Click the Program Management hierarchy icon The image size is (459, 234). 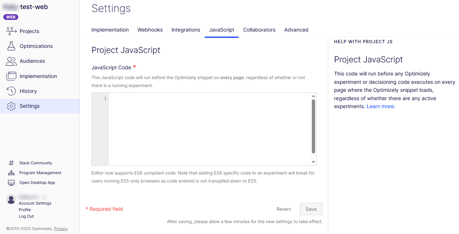(x=11, y=173)
